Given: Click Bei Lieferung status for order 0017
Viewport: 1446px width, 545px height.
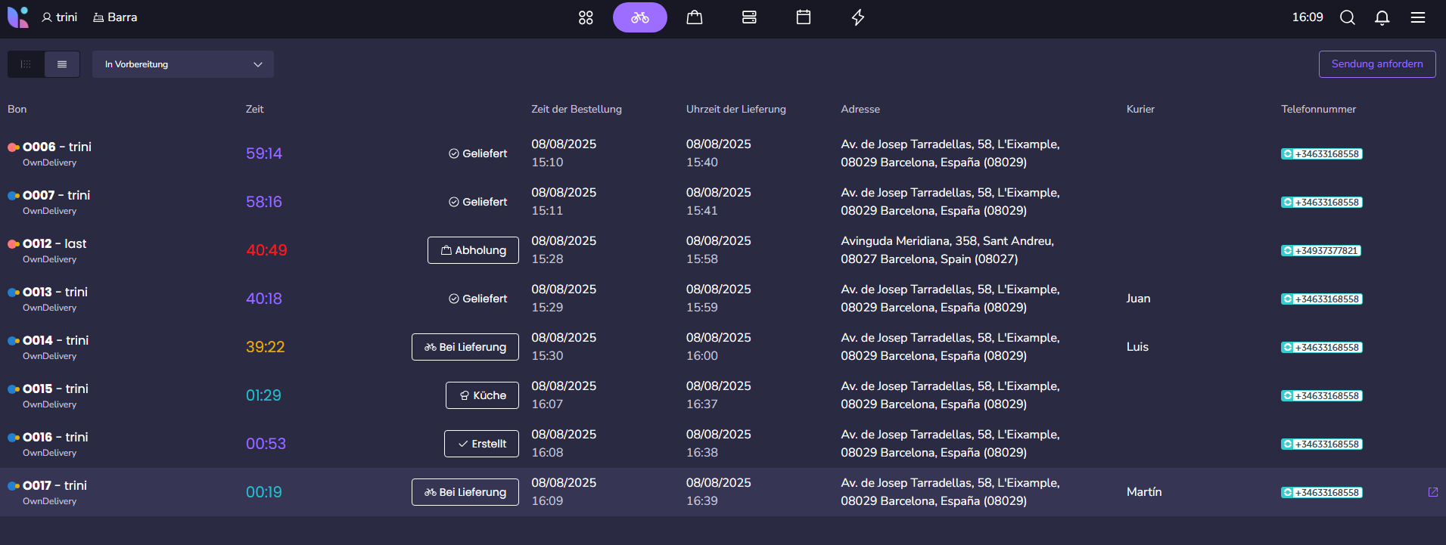Looking at the screenshot, I should tap(465, 492).
